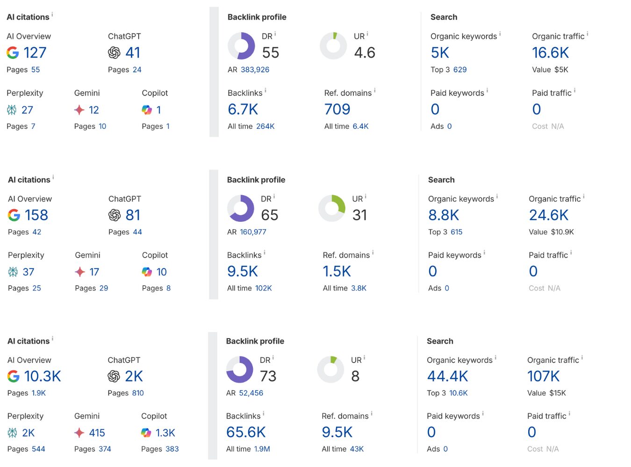Click the Perplexity icon beside 37
This screenshot has height=467, width=631.
click(13, 272)
